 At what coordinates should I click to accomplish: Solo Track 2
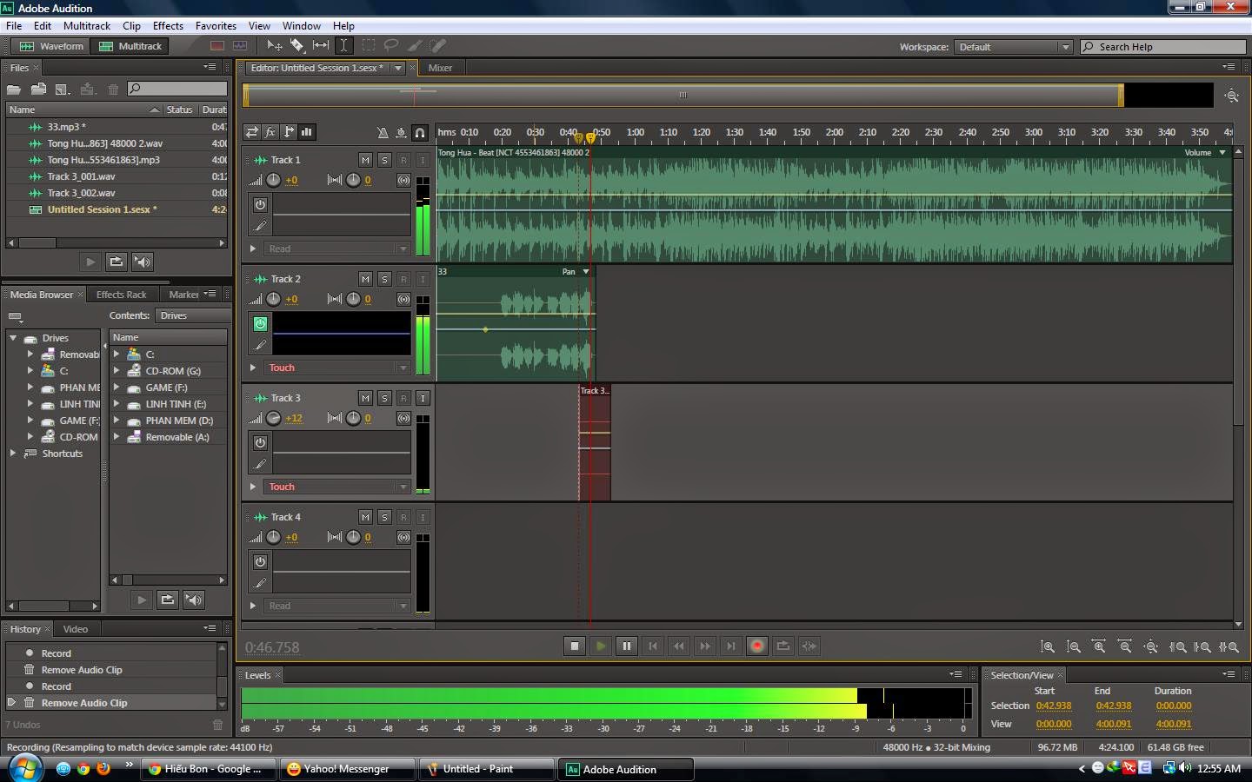(x=384, y=279)
